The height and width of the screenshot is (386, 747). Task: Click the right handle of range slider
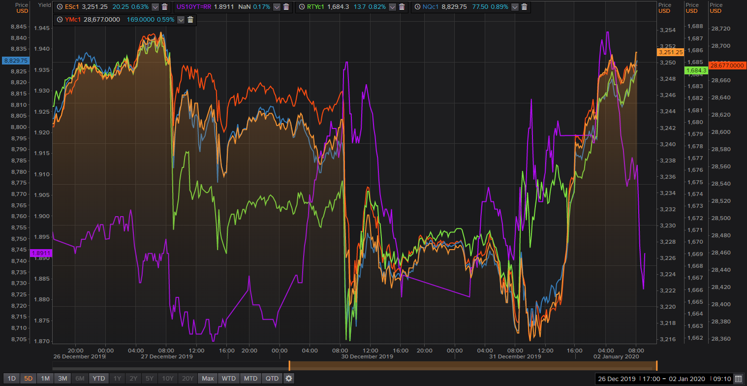pos(656,365)
